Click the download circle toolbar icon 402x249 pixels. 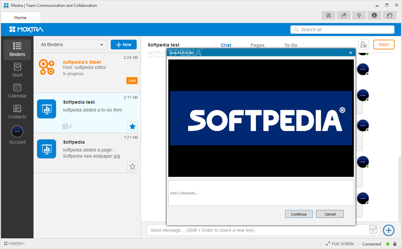coord(374,15)
